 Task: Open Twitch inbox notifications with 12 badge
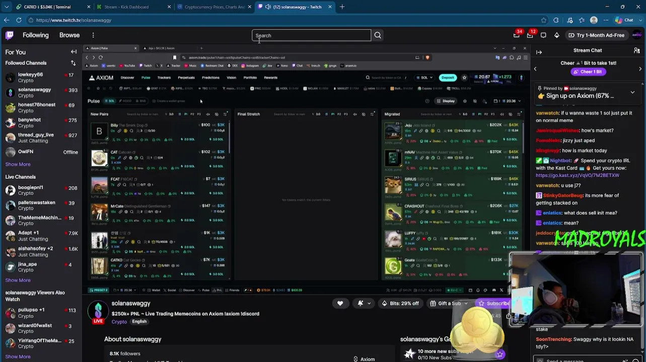point(530,35)
